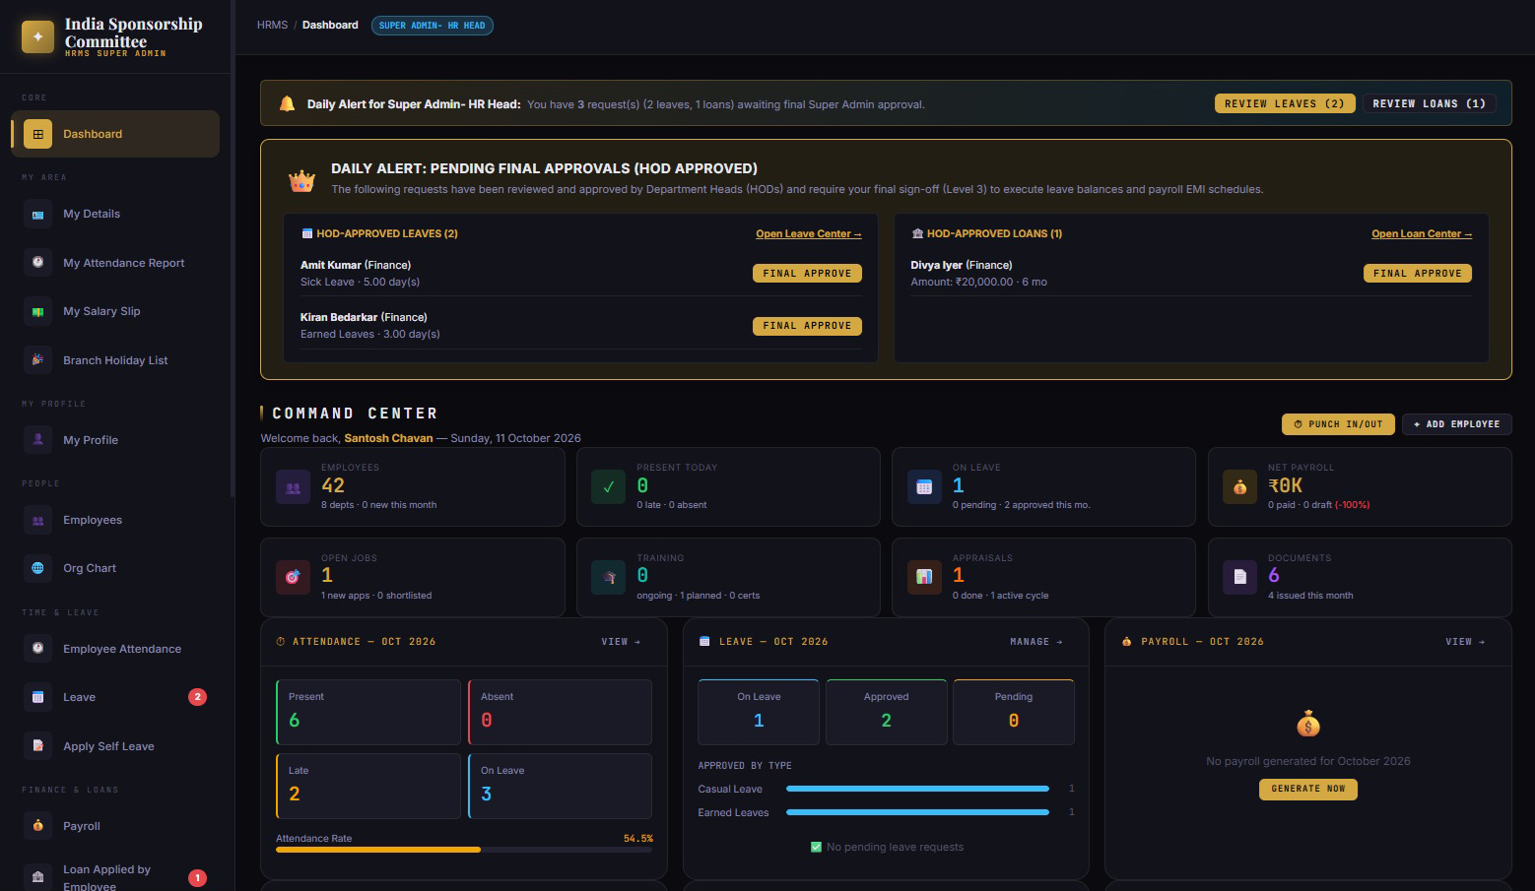Click the Attendance Rate progress bar

[464, 850]
